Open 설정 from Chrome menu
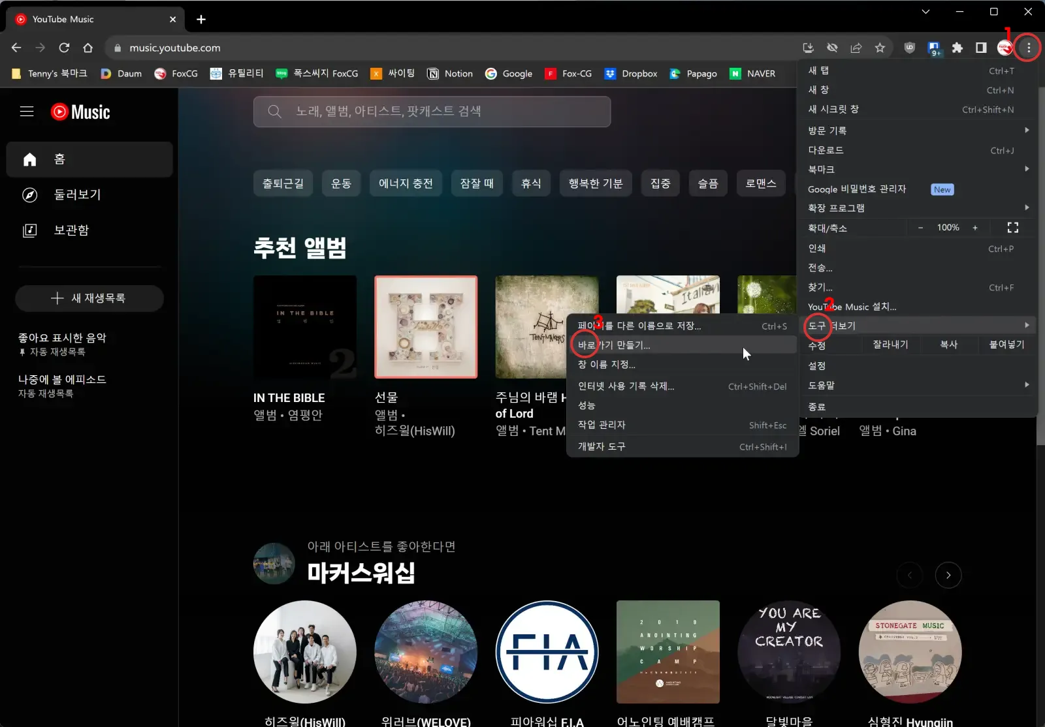Image resolution: width=1045 pixels, height=727 pixels. [918, 366]
